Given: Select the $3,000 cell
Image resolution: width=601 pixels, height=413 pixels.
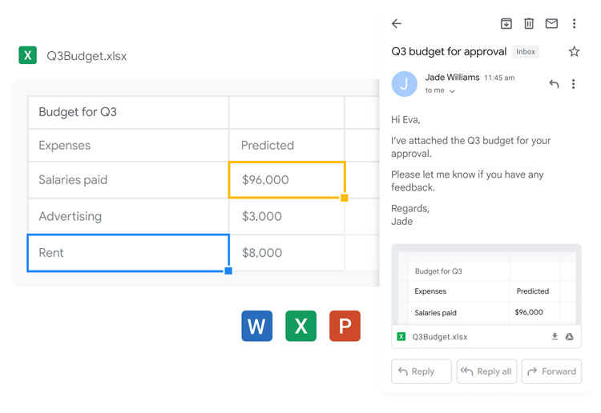Looking at the screenshot, I should 287,216.
